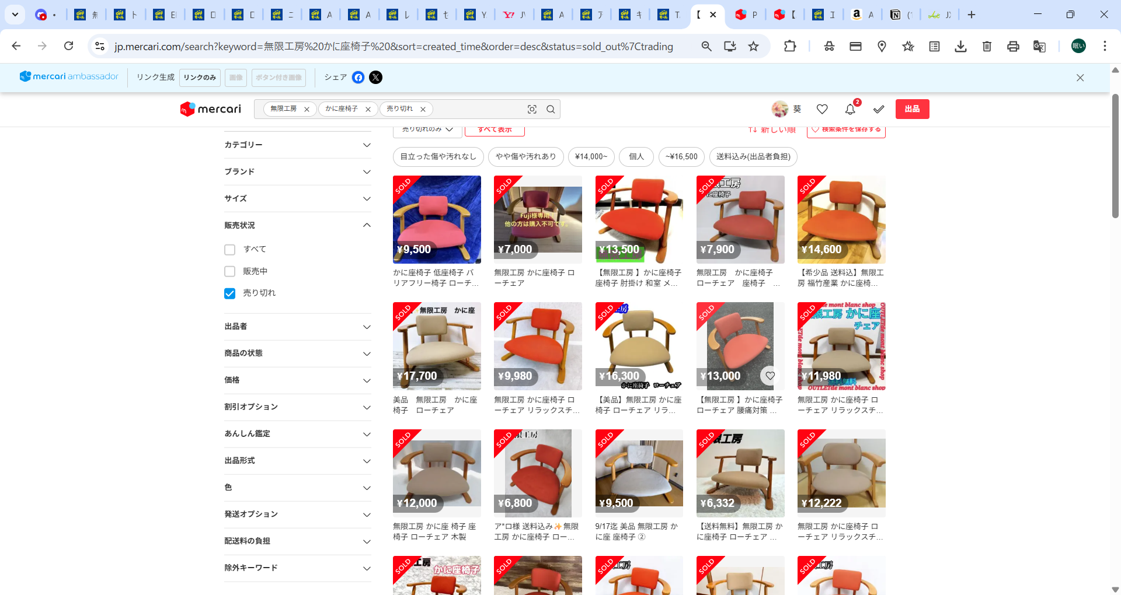Apply 目立った傷や汚れなし filter chip

(438, 157)
